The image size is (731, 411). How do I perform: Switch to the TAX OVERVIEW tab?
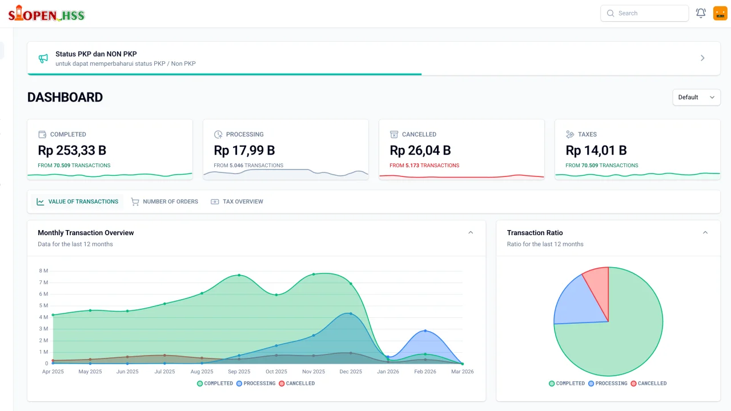coord(237,202)
